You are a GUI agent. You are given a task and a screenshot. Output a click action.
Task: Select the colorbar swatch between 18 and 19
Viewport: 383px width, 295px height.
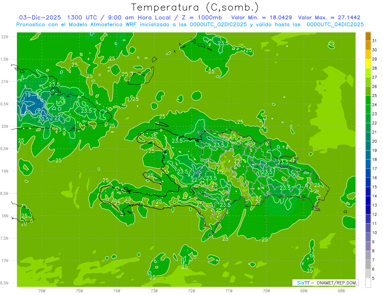click(368, 155)
